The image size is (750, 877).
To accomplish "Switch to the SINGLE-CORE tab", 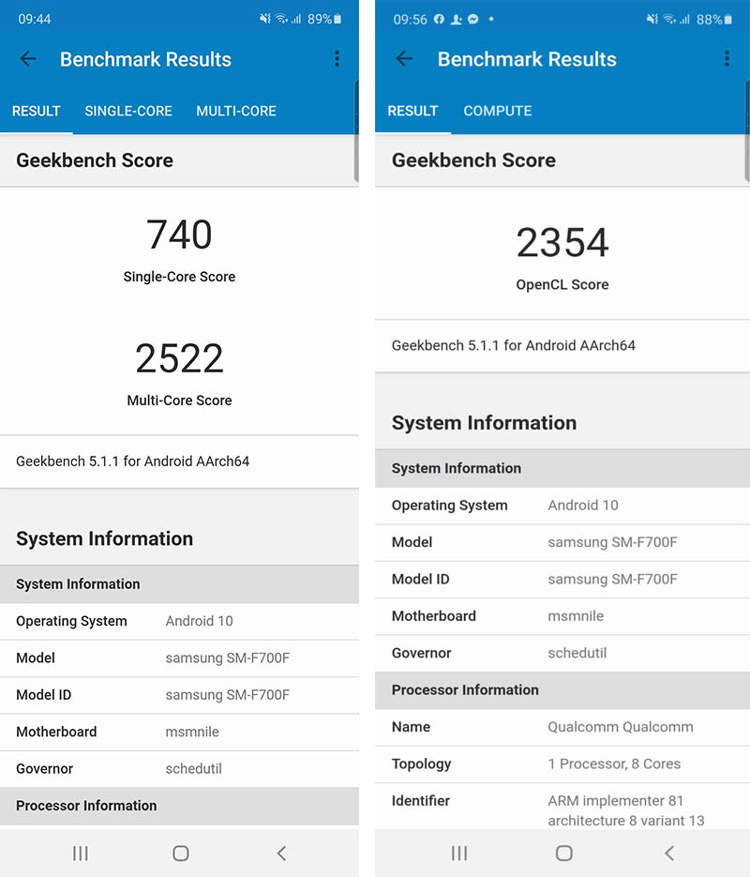I will pos(128,111).
